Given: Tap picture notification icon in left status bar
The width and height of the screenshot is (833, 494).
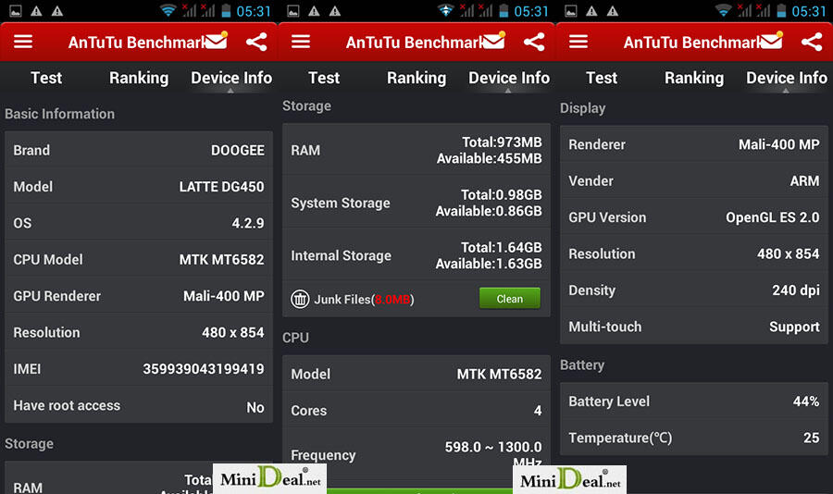Looking at the screenshot, I should tap(16, 11).
